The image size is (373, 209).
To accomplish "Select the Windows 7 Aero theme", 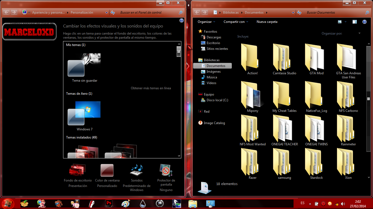I will [84, 116].
